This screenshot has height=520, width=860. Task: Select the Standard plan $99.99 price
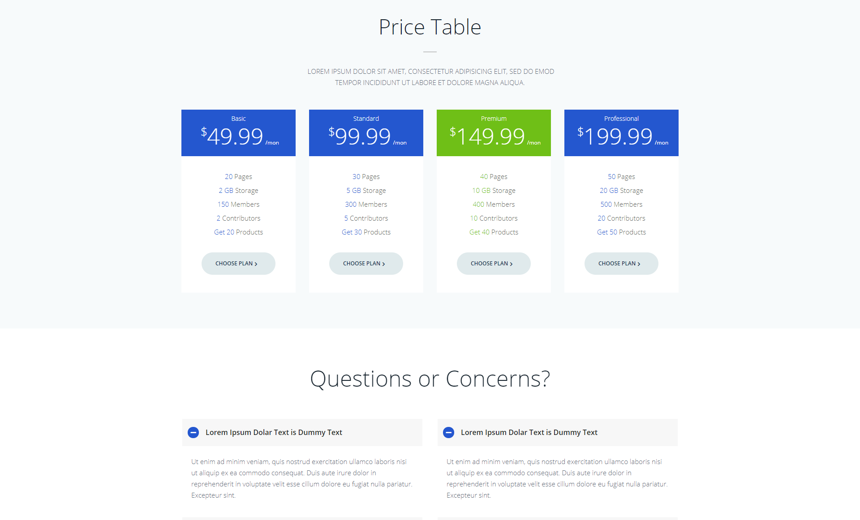tap(363, 136)
